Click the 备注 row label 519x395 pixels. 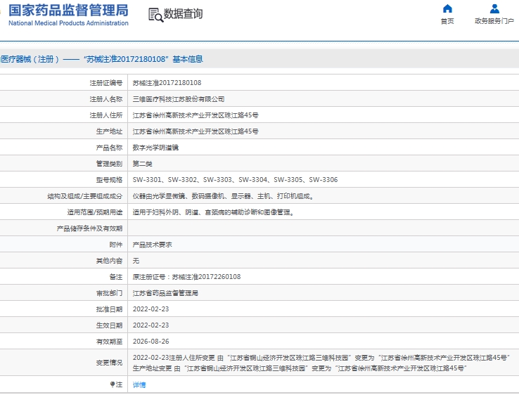coord(116,277)
